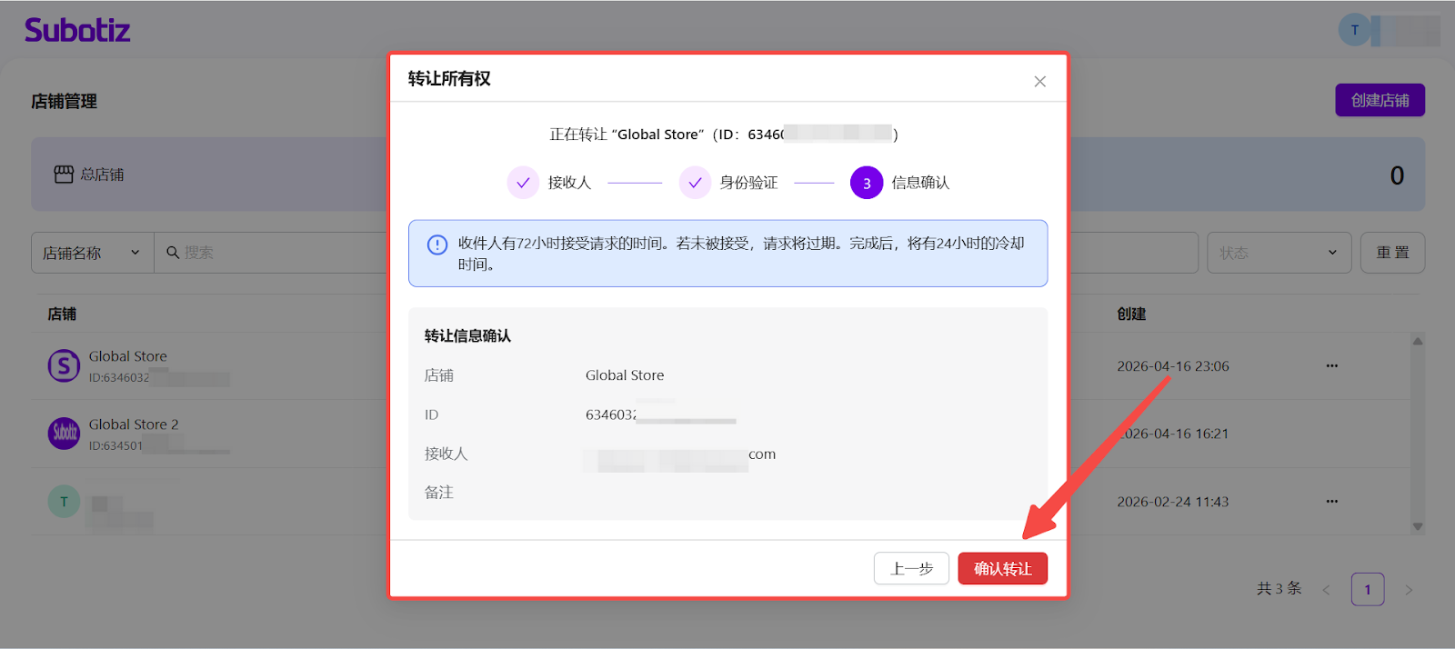Screen dimensions: 1455x649
Task: Open more options for the third store row
Action: [1331, 502]
